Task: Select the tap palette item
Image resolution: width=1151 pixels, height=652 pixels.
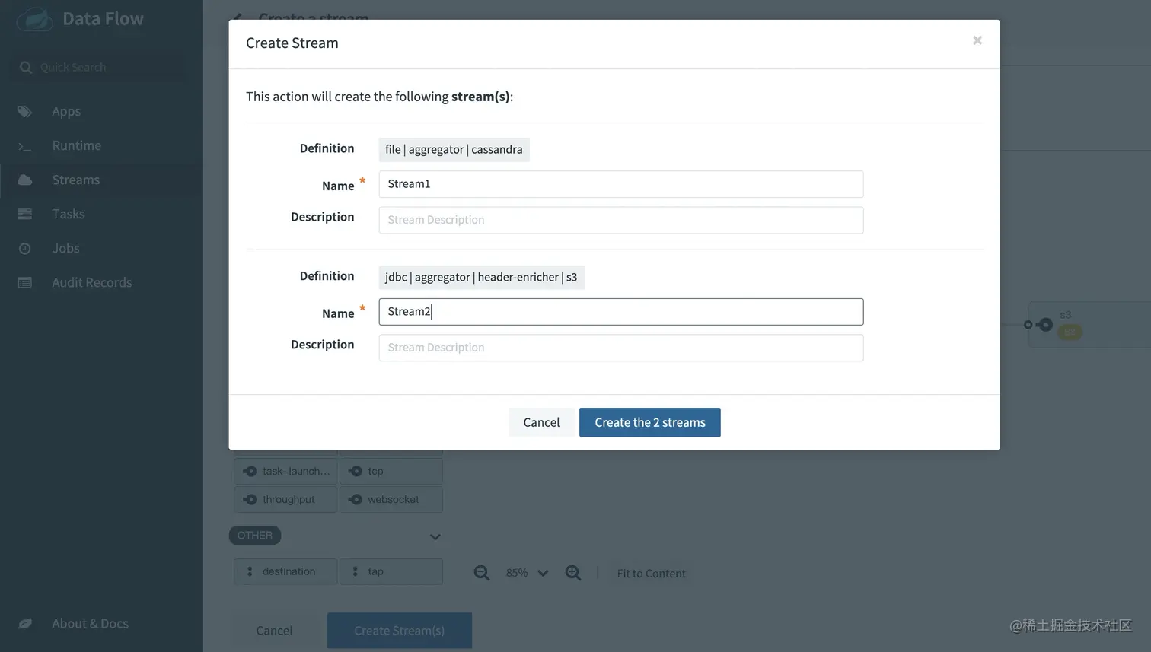Action: (x=391, y=571)
